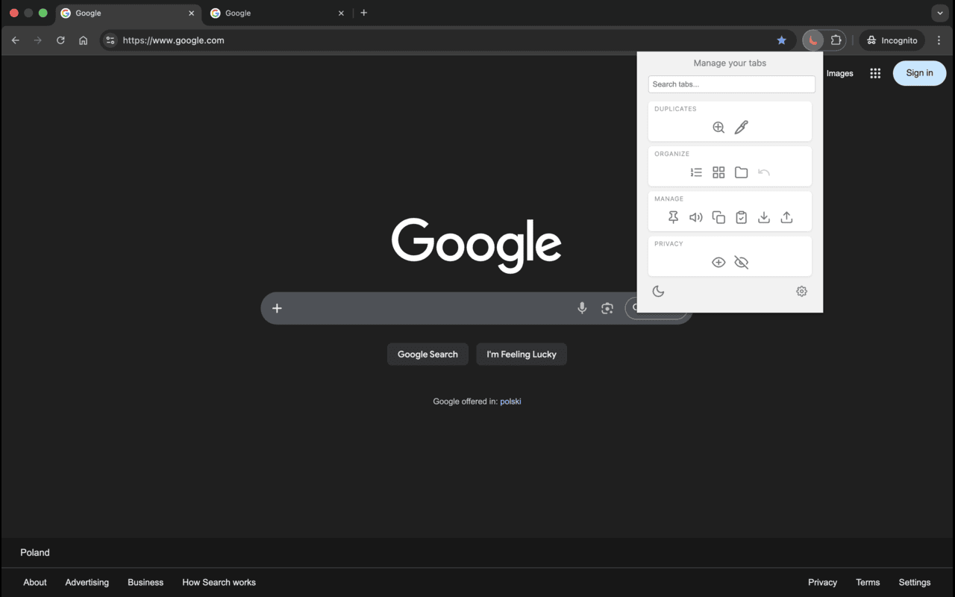Open the Images link

click(839, 73)
